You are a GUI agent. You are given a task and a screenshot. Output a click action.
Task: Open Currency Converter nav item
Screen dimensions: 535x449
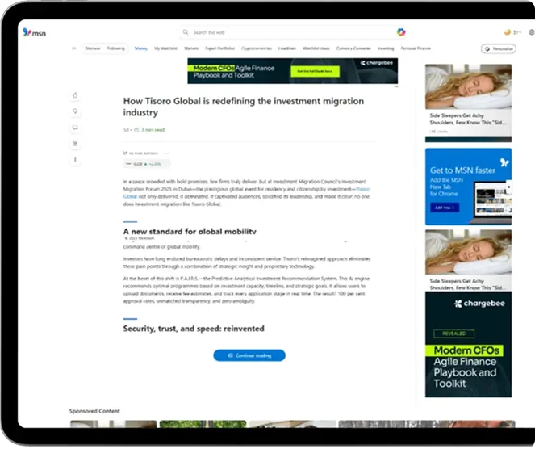353,48
